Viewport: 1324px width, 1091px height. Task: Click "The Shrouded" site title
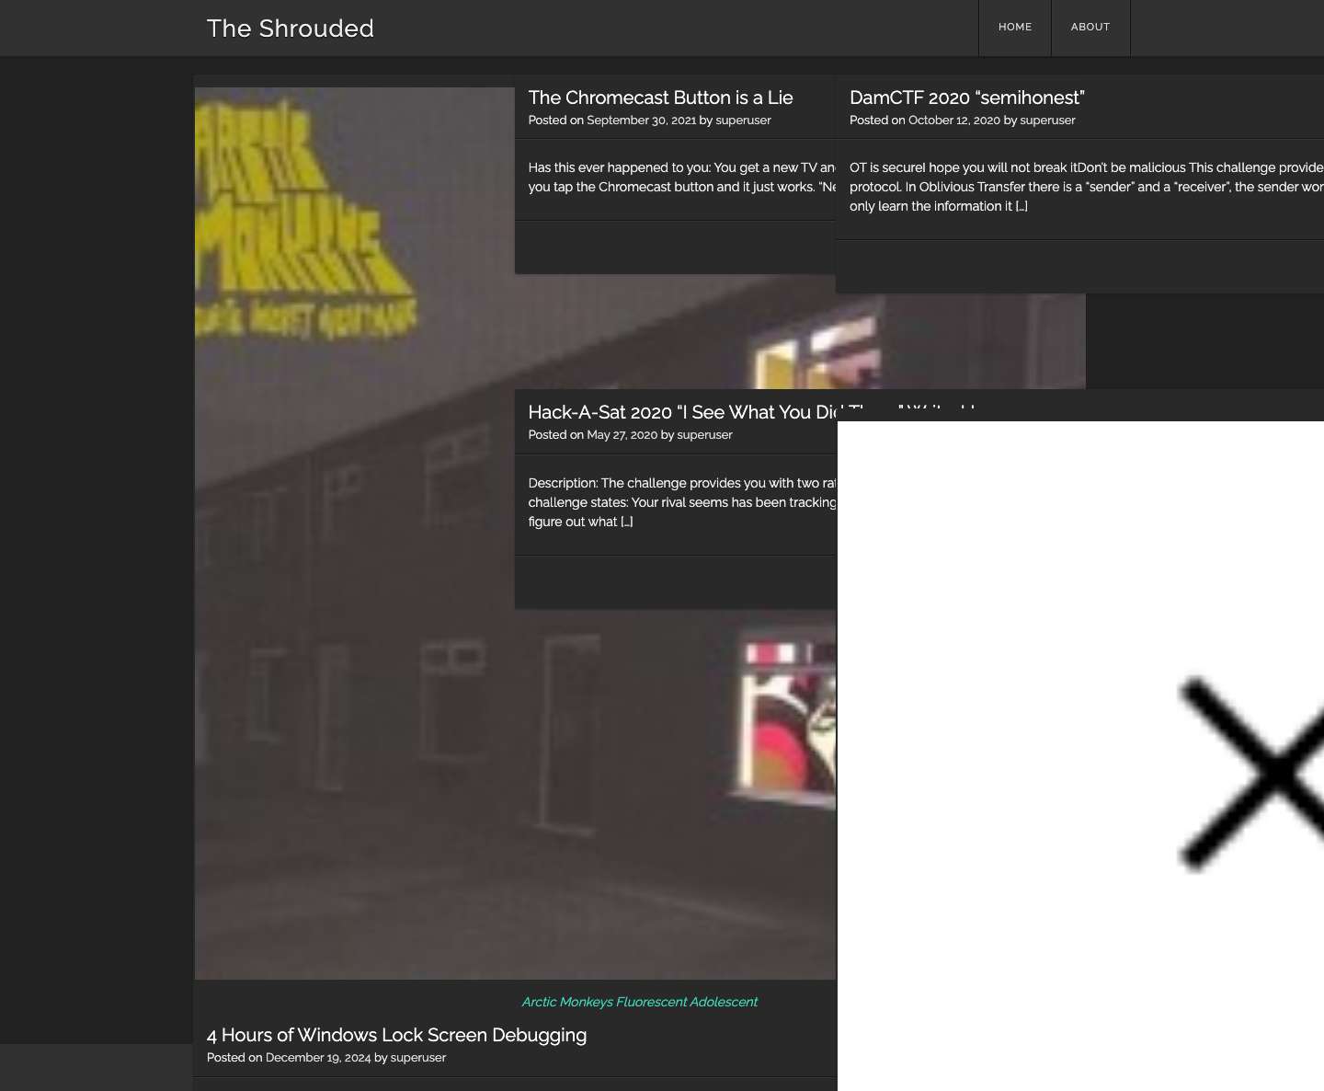tap(290, 29)
